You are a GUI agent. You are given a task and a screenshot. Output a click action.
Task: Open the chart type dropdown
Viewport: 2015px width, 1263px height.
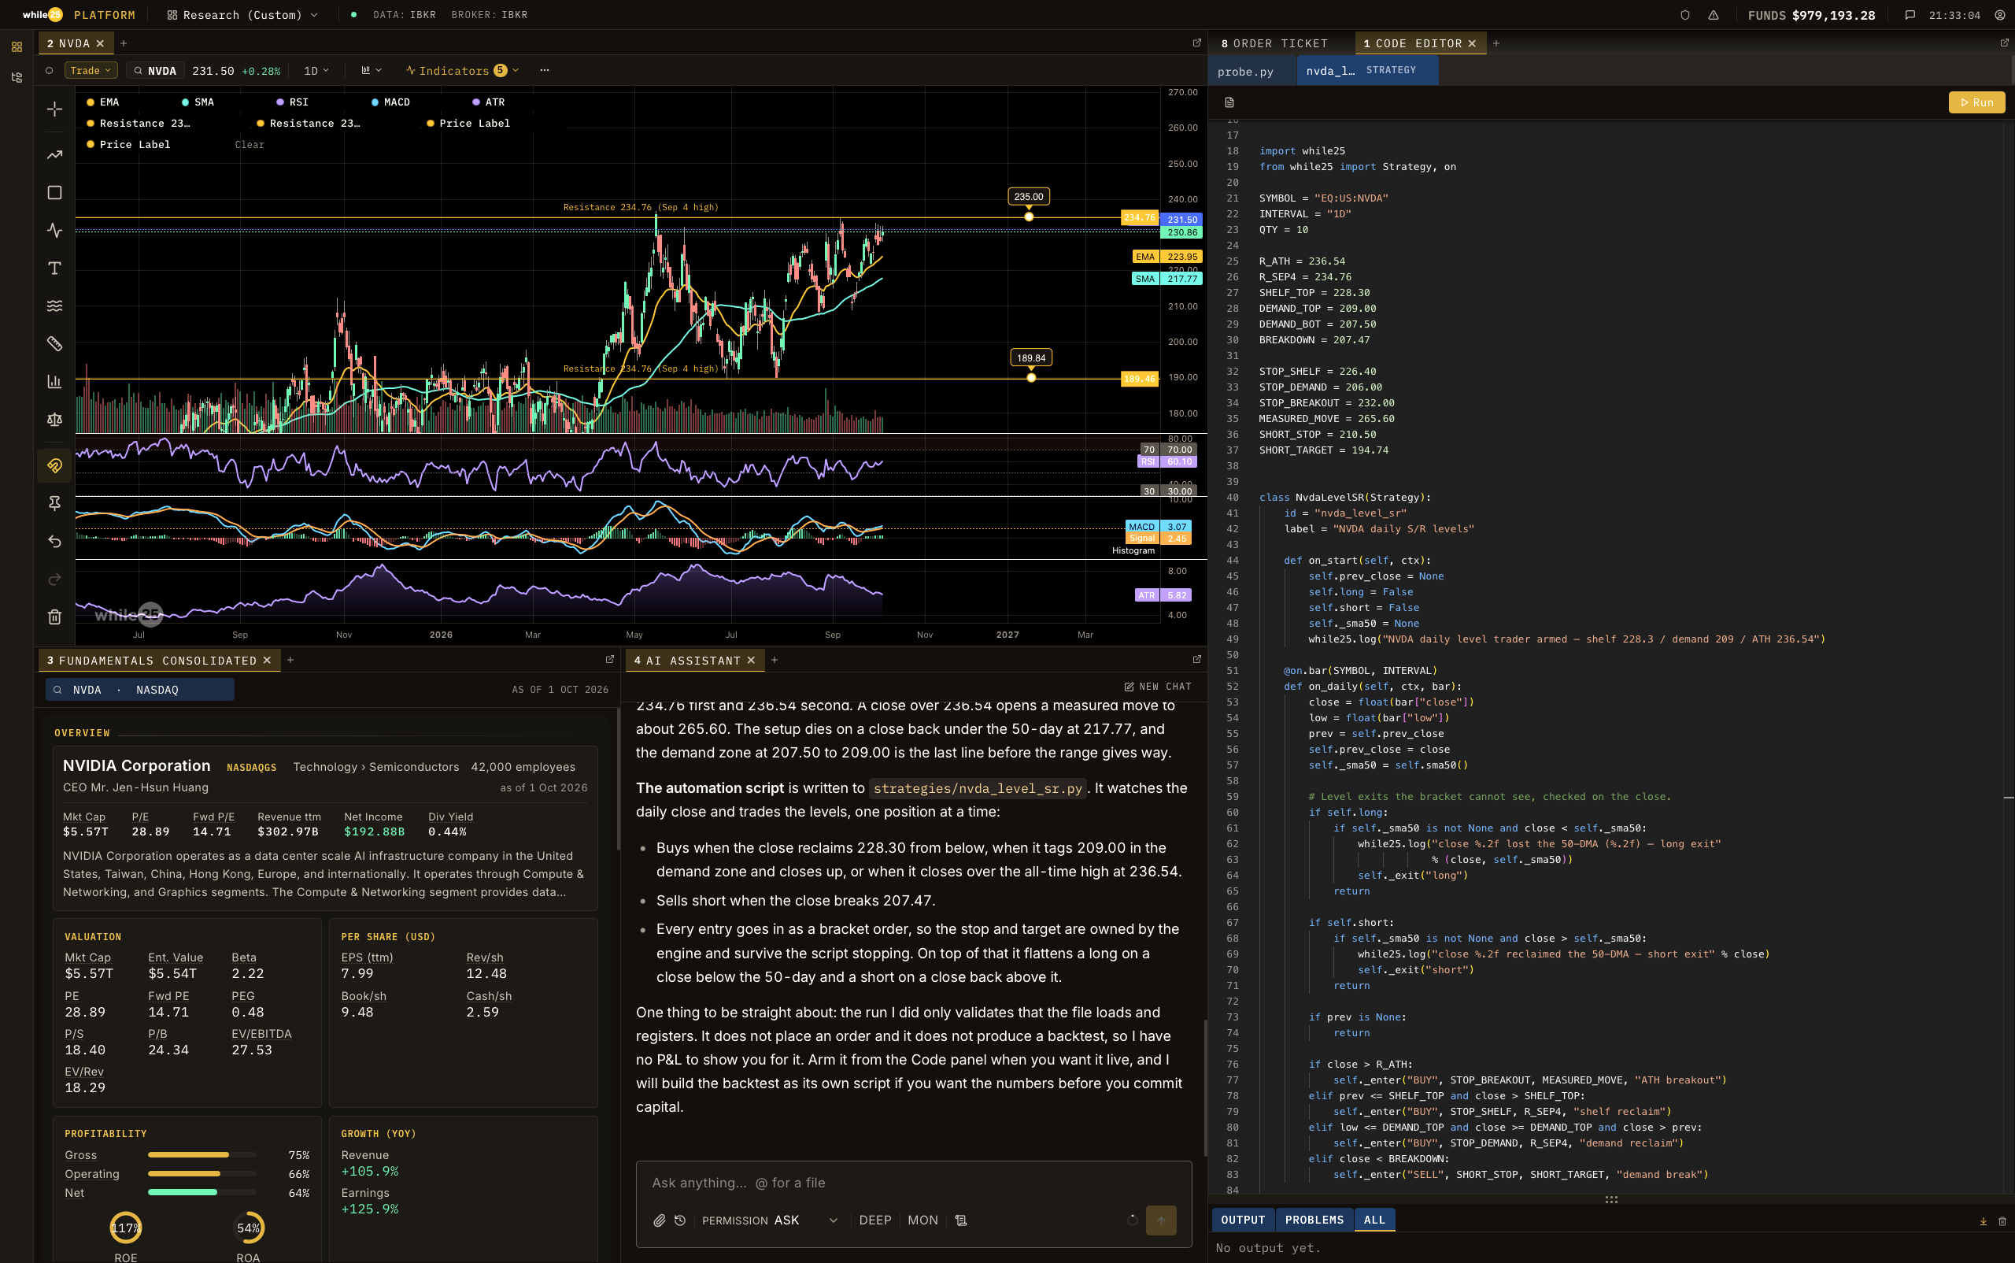pyautogui.click(x=371, y=71)
